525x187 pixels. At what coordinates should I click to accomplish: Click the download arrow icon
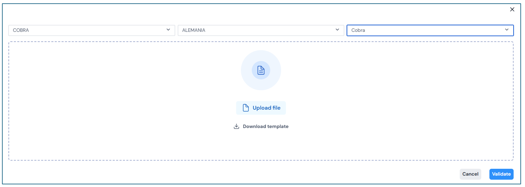236,126
